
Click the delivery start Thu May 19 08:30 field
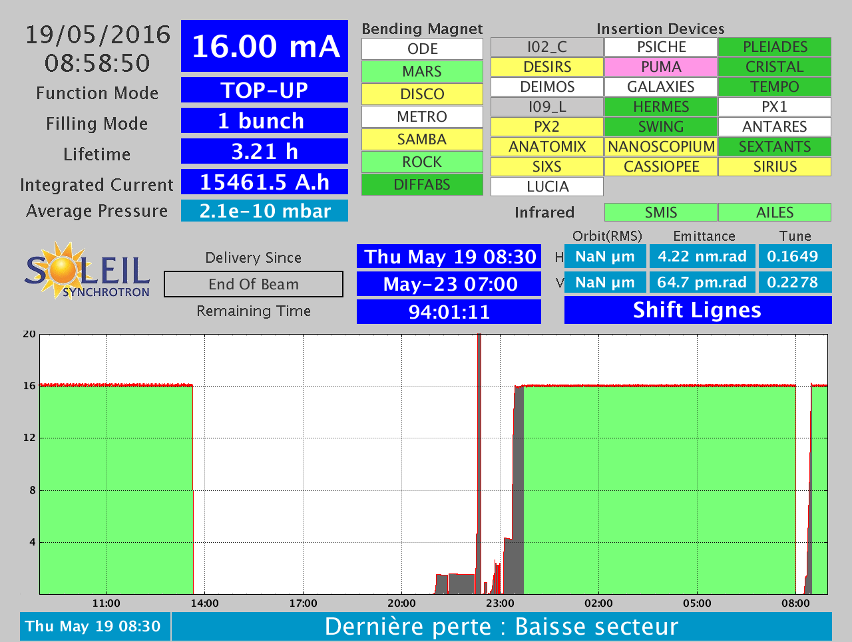(449, 257)
